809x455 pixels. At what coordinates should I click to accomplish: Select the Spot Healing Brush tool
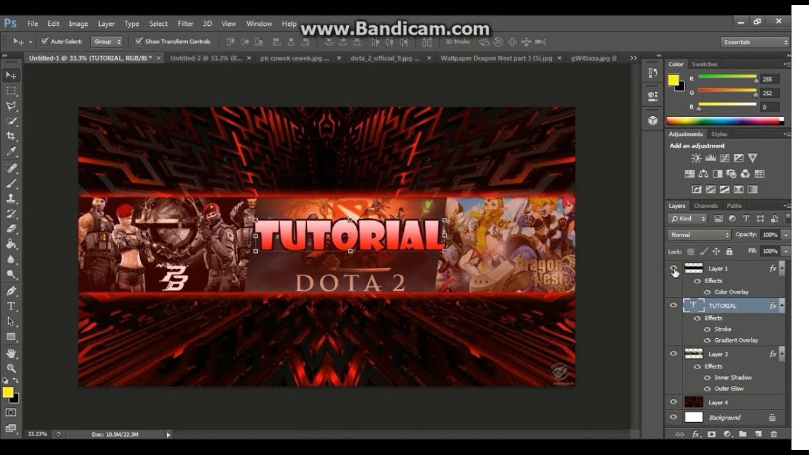click(x=11, y=168)
